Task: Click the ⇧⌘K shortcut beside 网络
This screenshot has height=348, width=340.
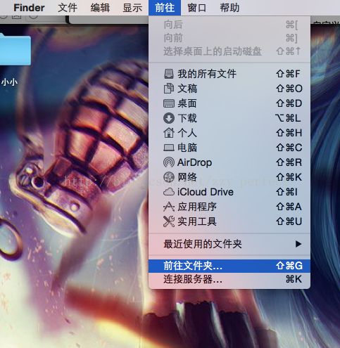Action: click(x=289, y=177)
